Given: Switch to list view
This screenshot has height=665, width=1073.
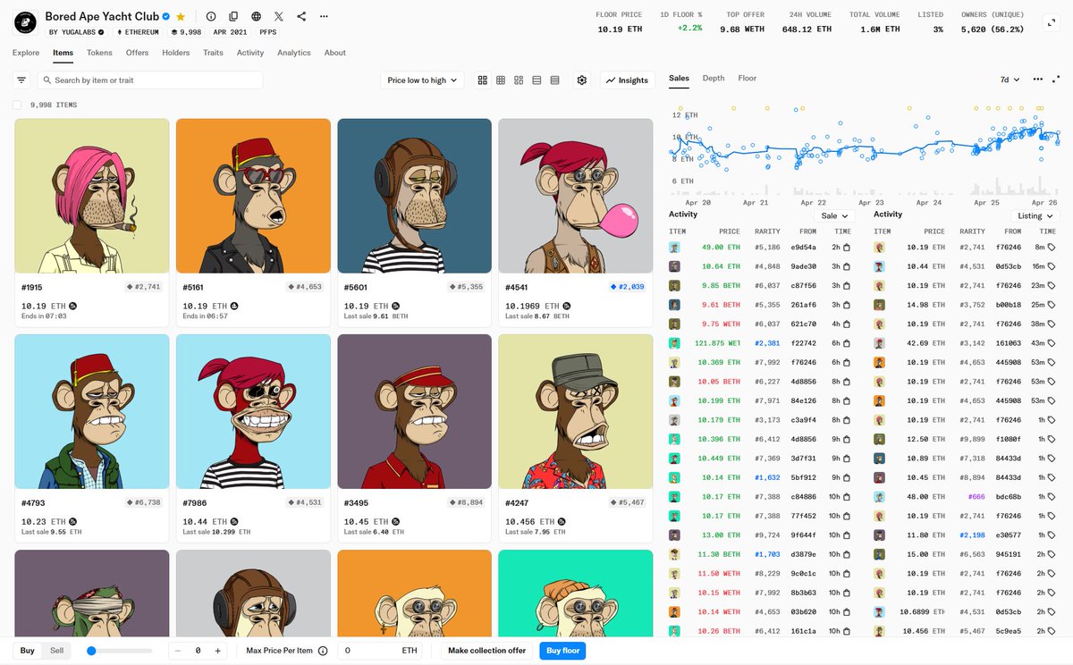Looking at the screenshot, I should pos(536,80).
